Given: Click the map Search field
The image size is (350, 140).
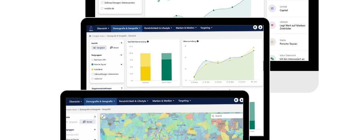Looking at the screenshot, I should point(227,116).
